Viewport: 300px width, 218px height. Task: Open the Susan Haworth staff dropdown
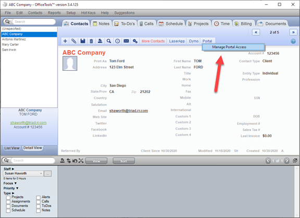coord(23,173)
